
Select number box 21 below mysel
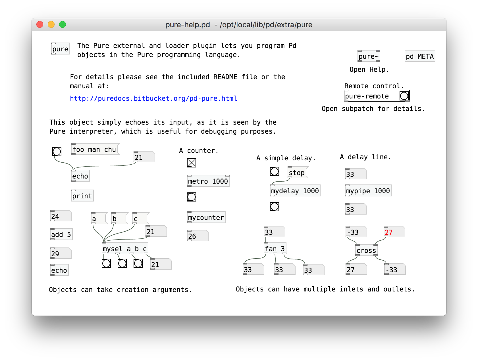pos(161,265)
